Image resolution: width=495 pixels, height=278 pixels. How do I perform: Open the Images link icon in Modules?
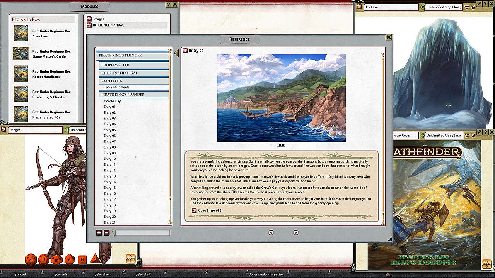coord(89,19)
